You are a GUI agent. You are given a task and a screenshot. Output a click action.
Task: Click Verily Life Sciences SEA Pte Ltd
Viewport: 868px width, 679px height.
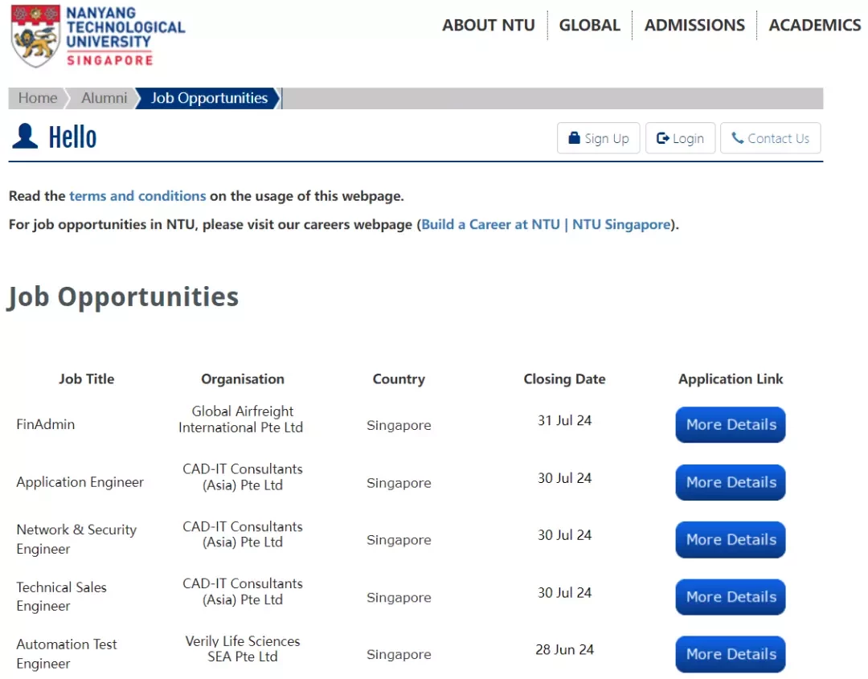click(x=243, y=648)
